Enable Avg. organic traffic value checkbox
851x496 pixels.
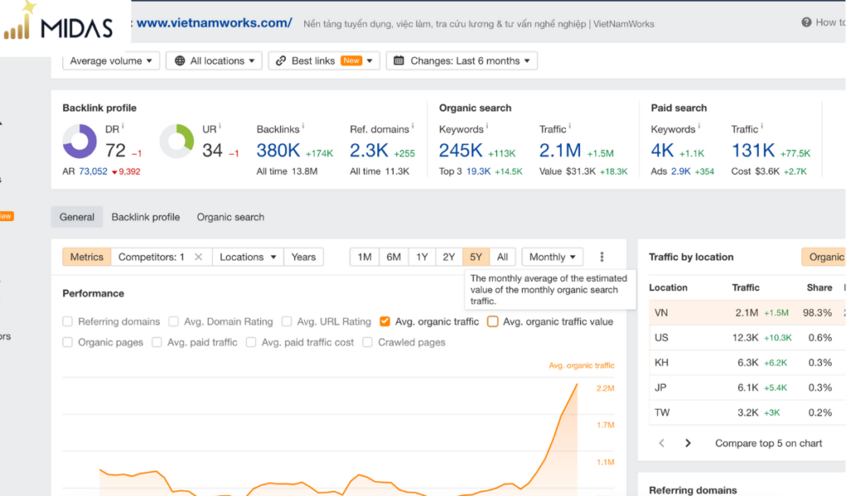(x=492, y=322)
